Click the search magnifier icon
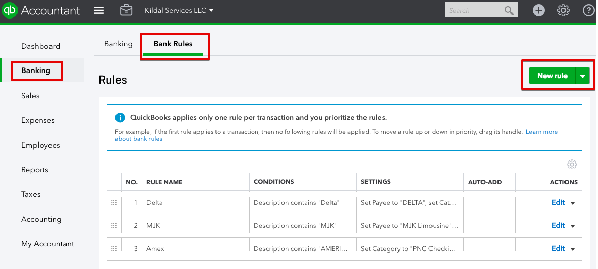This screenshot has width=598, height=269. (x=509, y=10)
